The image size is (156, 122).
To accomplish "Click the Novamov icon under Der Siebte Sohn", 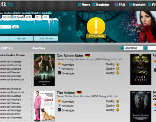I will click(x=59, y=69).
